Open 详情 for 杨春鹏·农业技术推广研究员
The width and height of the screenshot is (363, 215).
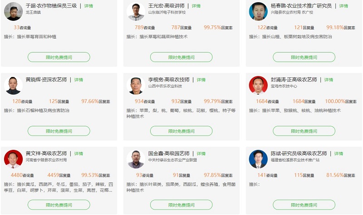(343, 6)
